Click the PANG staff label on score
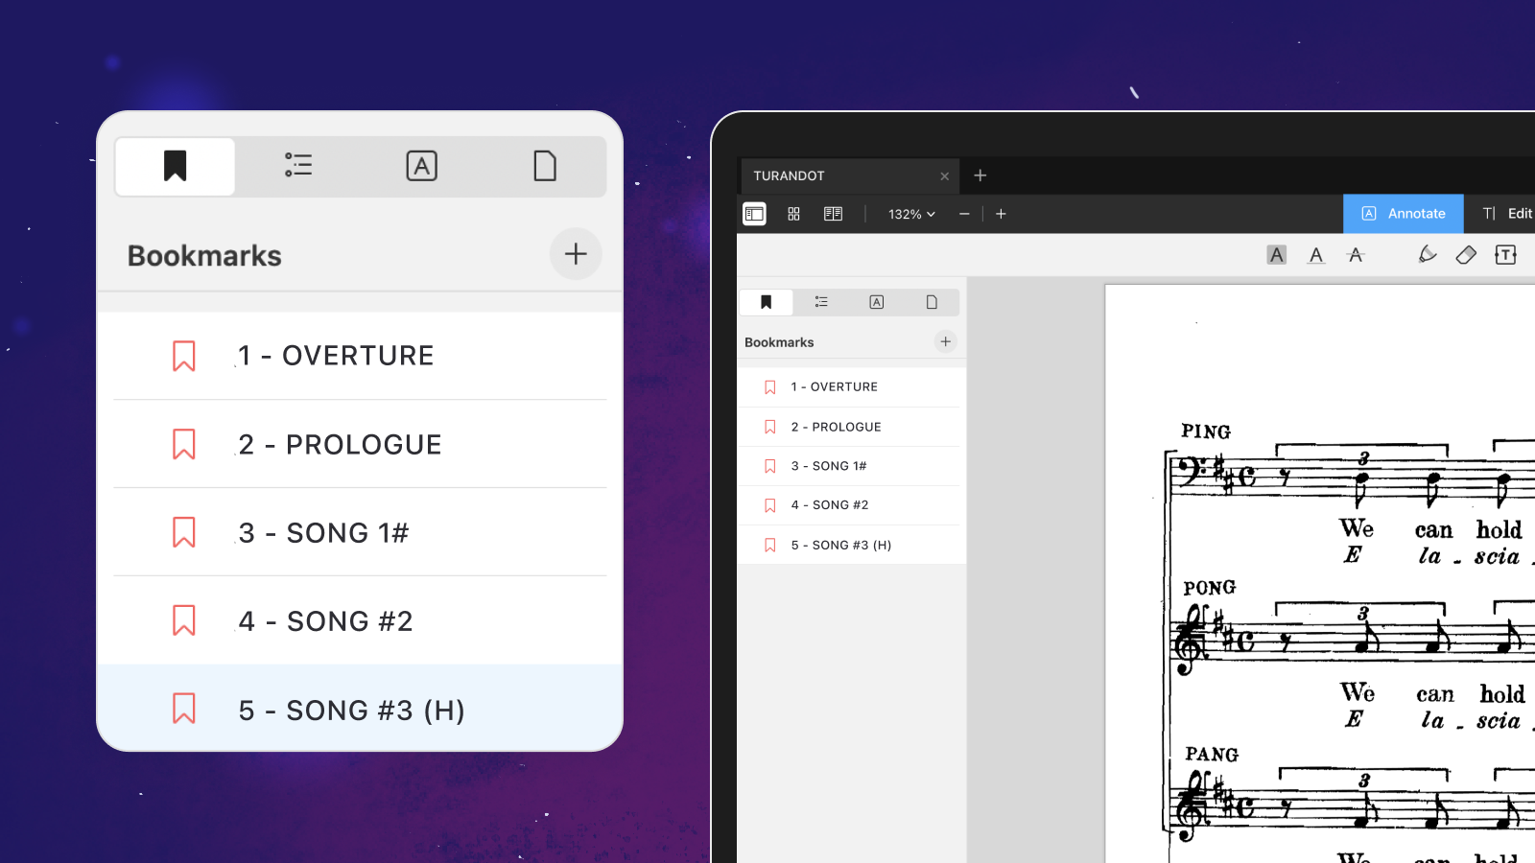 point(1212,755)
